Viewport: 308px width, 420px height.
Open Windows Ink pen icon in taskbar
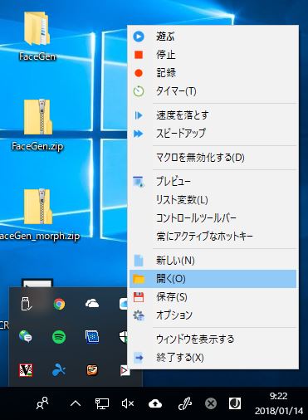click(x=185, y=404)
